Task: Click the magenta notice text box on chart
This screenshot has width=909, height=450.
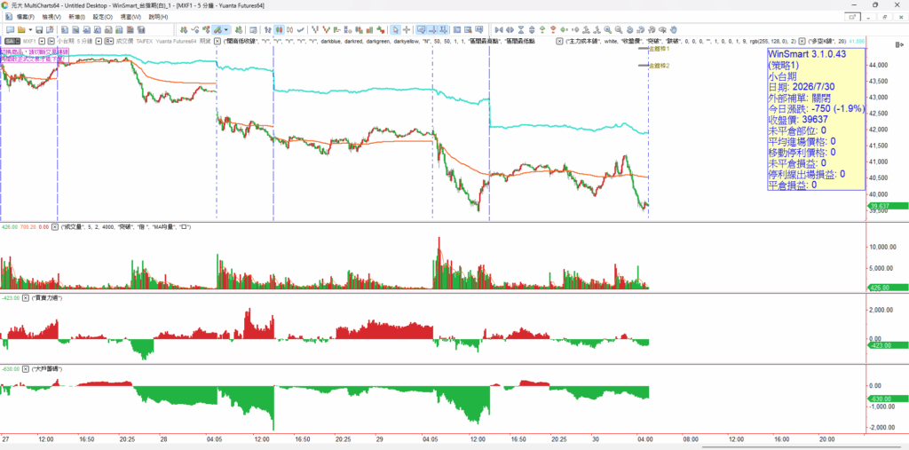Action: [x=35, y=56]
